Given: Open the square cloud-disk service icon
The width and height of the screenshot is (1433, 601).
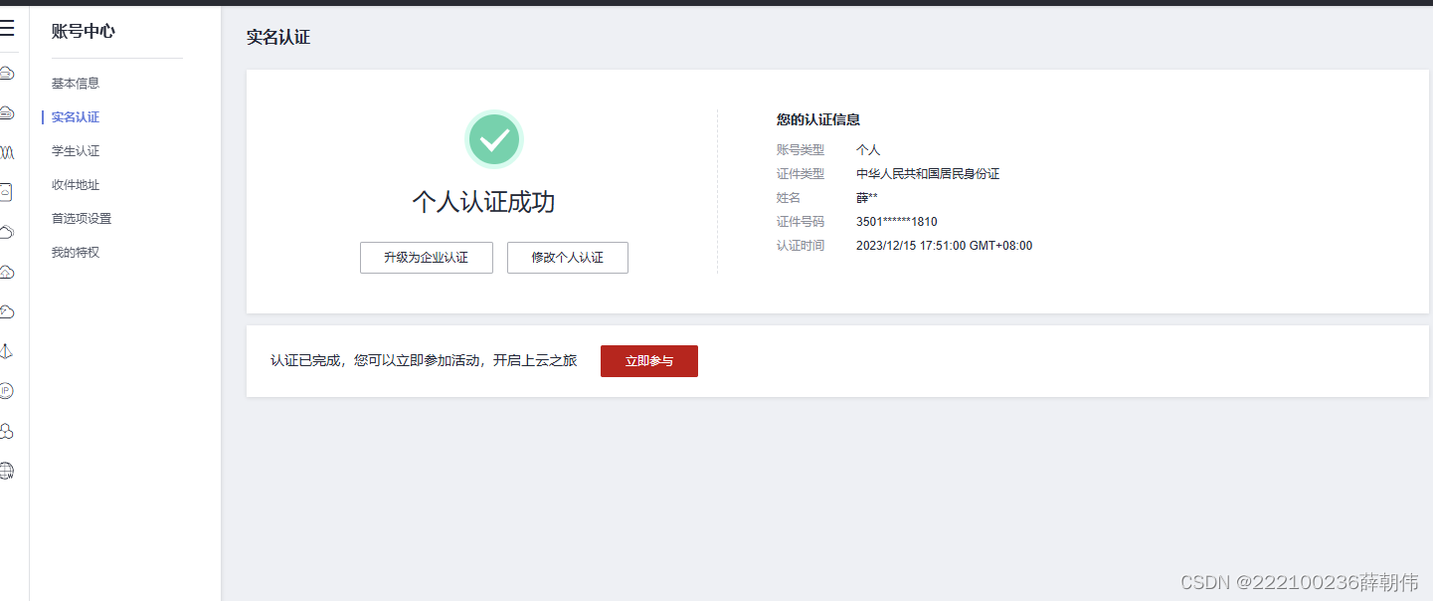Looking at the screenshot, I should point(6,192).
